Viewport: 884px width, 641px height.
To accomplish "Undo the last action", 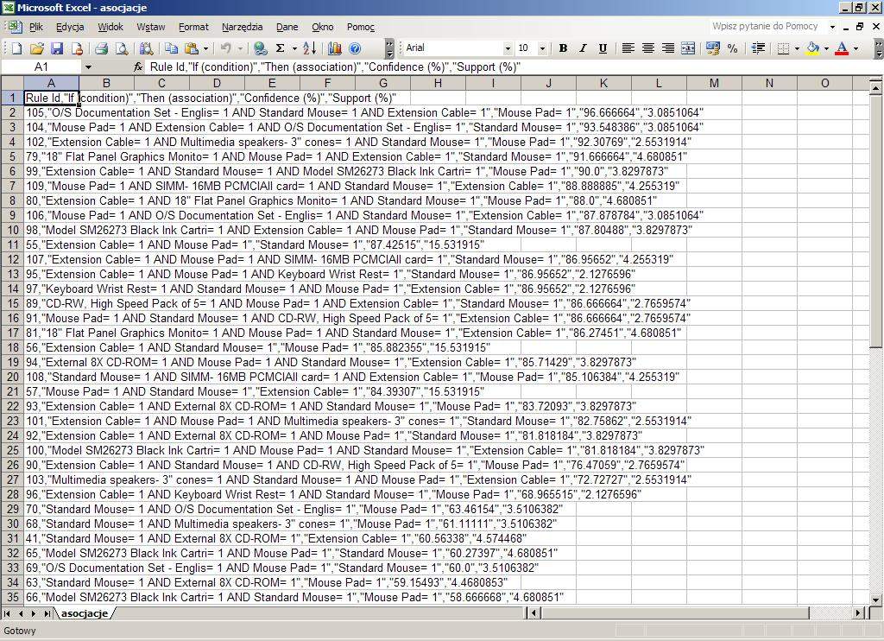I will tap(225, 48).
